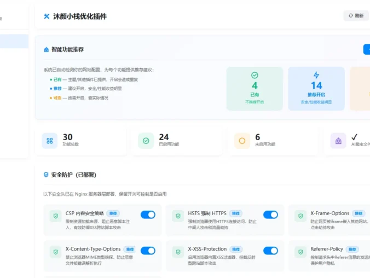This screenshot has width=370, height=278.
Task: Click the green checkmark icon above 4 已有
Action: [255, 76]
